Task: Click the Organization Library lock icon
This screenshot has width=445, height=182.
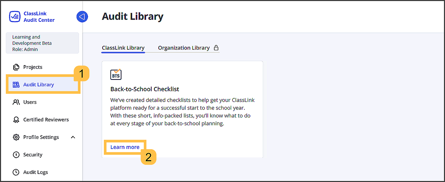Action: click(x=216, y=48)
